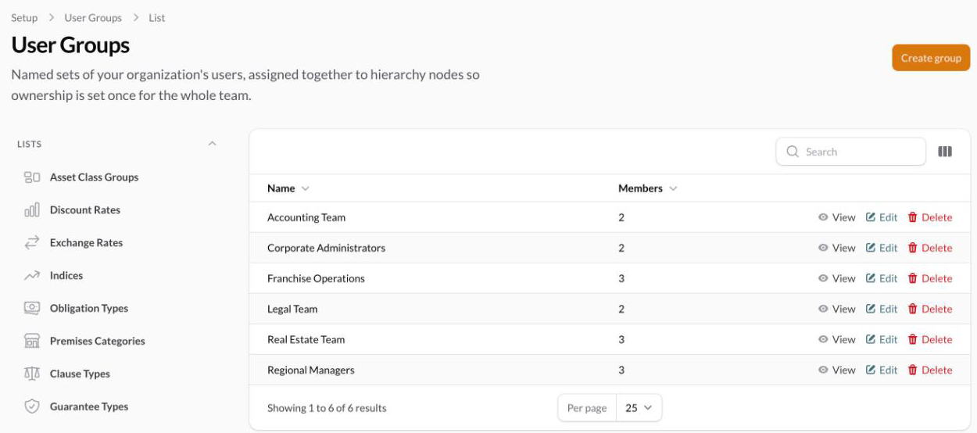Click the trash icon for Corporate Administrators
Screen dimensions: 977x433
tap(912, 248)
